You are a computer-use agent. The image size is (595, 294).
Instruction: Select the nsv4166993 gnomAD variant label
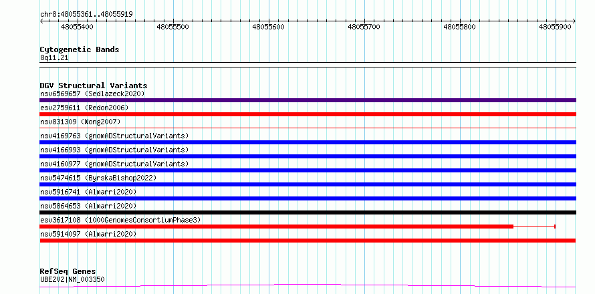[114, 150]
